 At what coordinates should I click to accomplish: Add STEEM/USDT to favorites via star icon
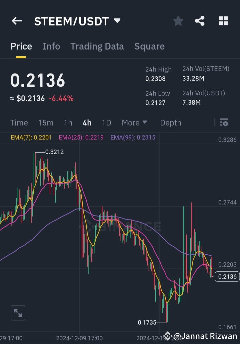tap(178, 21)
